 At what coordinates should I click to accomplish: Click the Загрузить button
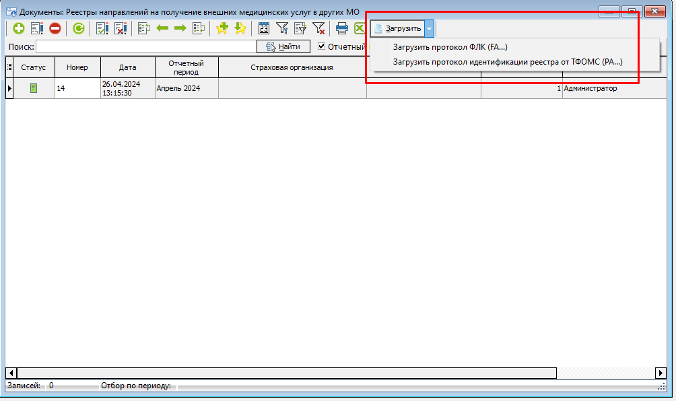click(398, 28)
